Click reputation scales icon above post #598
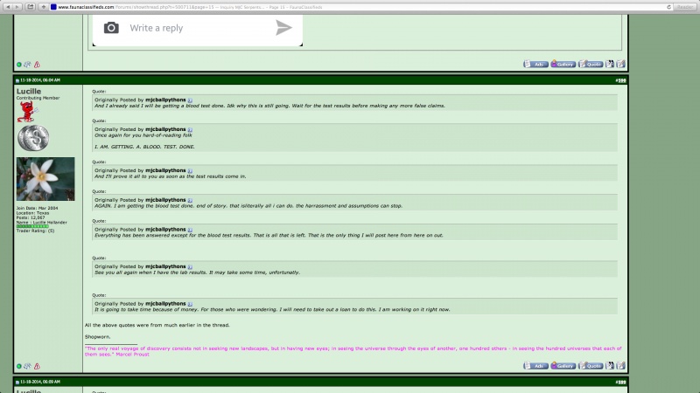Screen dimensions: 700x393 pyautogui.click(x=27, y=65)
